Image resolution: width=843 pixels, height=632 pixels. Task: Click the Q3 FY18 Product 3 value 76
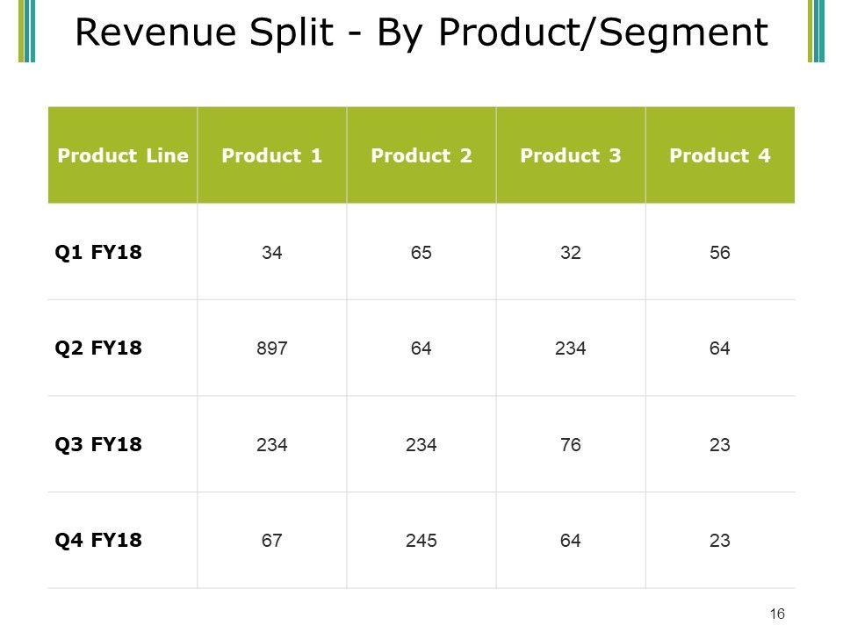[x=571, y=445]
